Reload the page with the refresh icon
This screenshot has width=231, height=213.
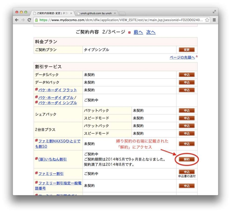tap(29, 20)
